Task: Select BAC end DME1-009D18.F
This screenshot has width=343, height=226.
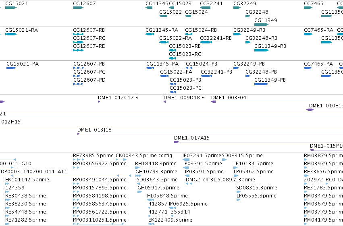Action: (x=164, y=102)
